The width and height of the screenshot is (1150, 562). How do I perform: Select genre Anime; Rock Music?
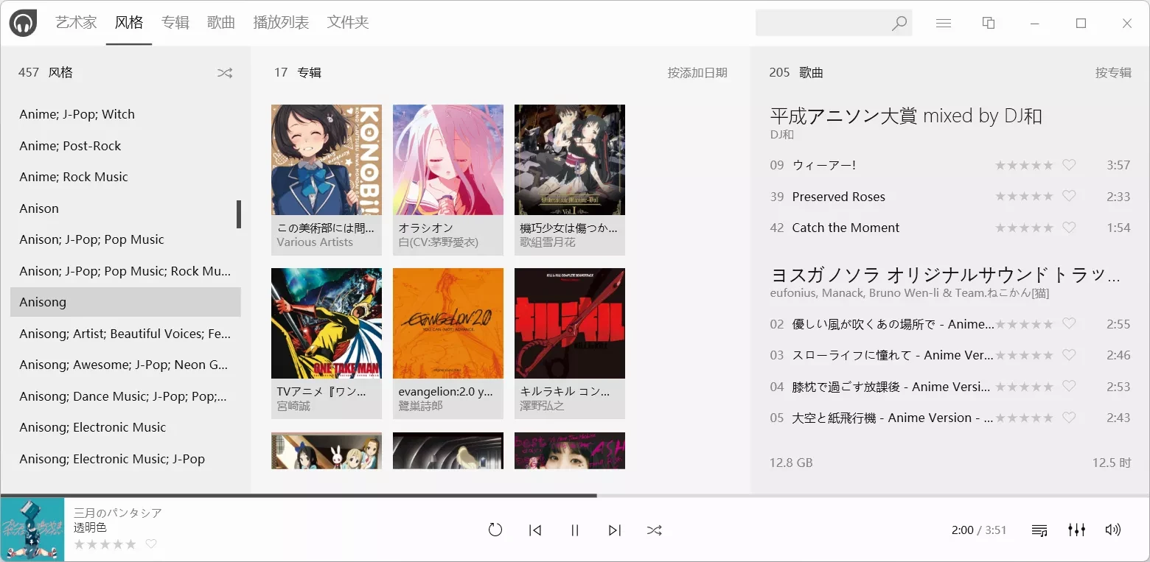click(x=125, y=177)
